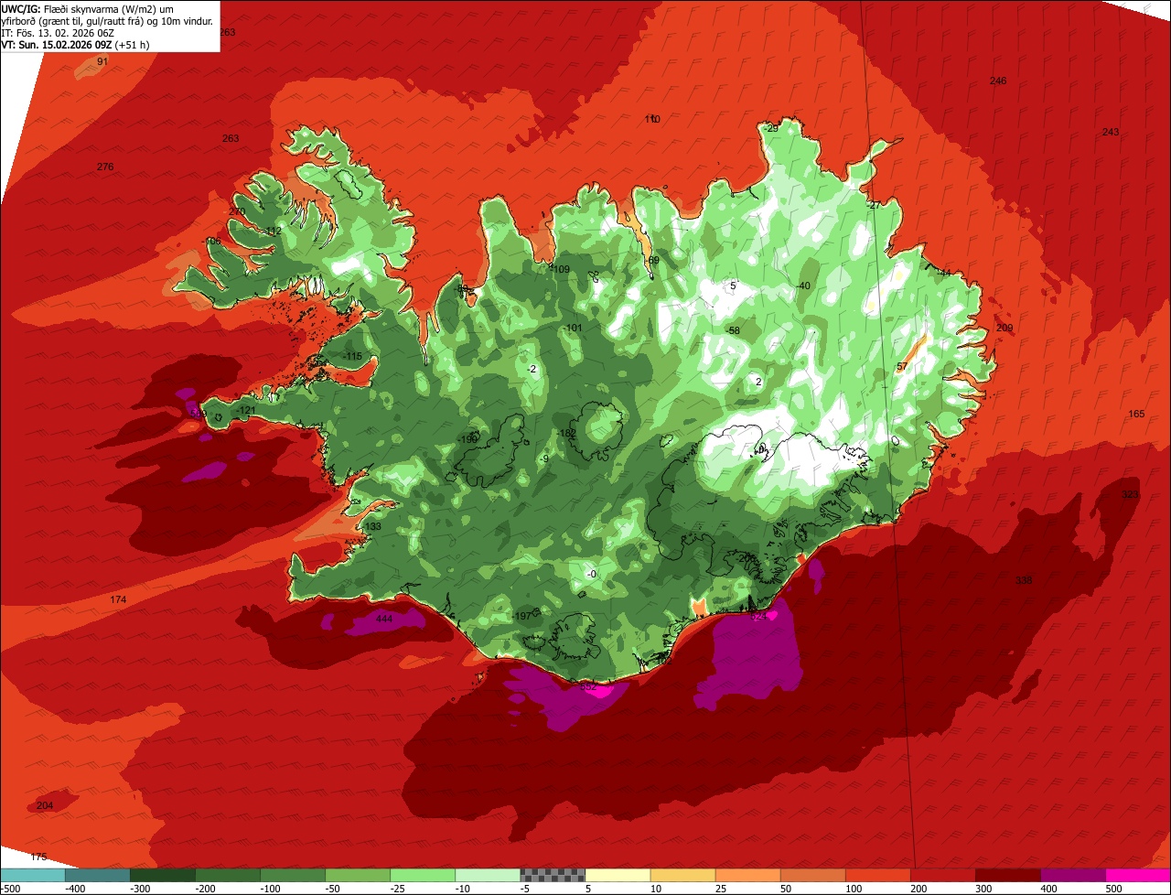Pick the -300 to -200 dark green swatch

pyautogui.click(x=163, y=875)
